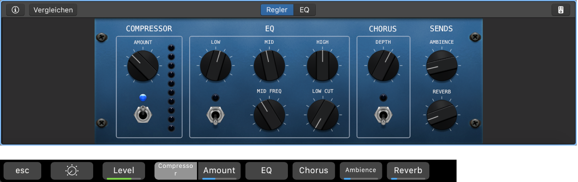Click the EQ Low knob
The width and height of the screenshot is (578, 182).
[x=216, y=65]
